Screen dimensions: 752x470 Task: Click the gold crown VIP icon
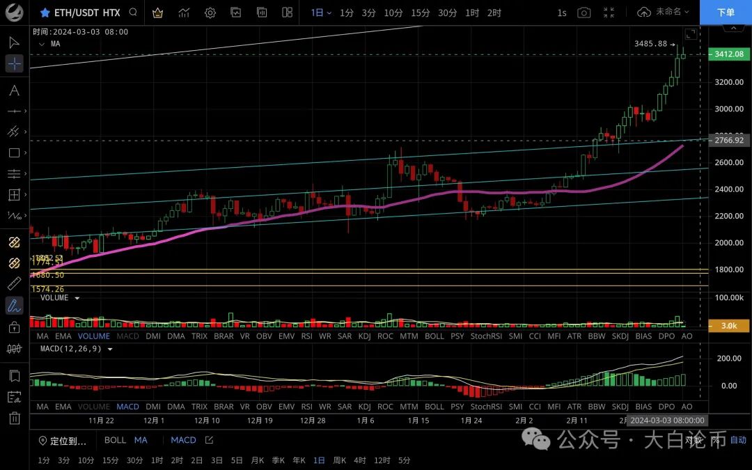(157, 13)
